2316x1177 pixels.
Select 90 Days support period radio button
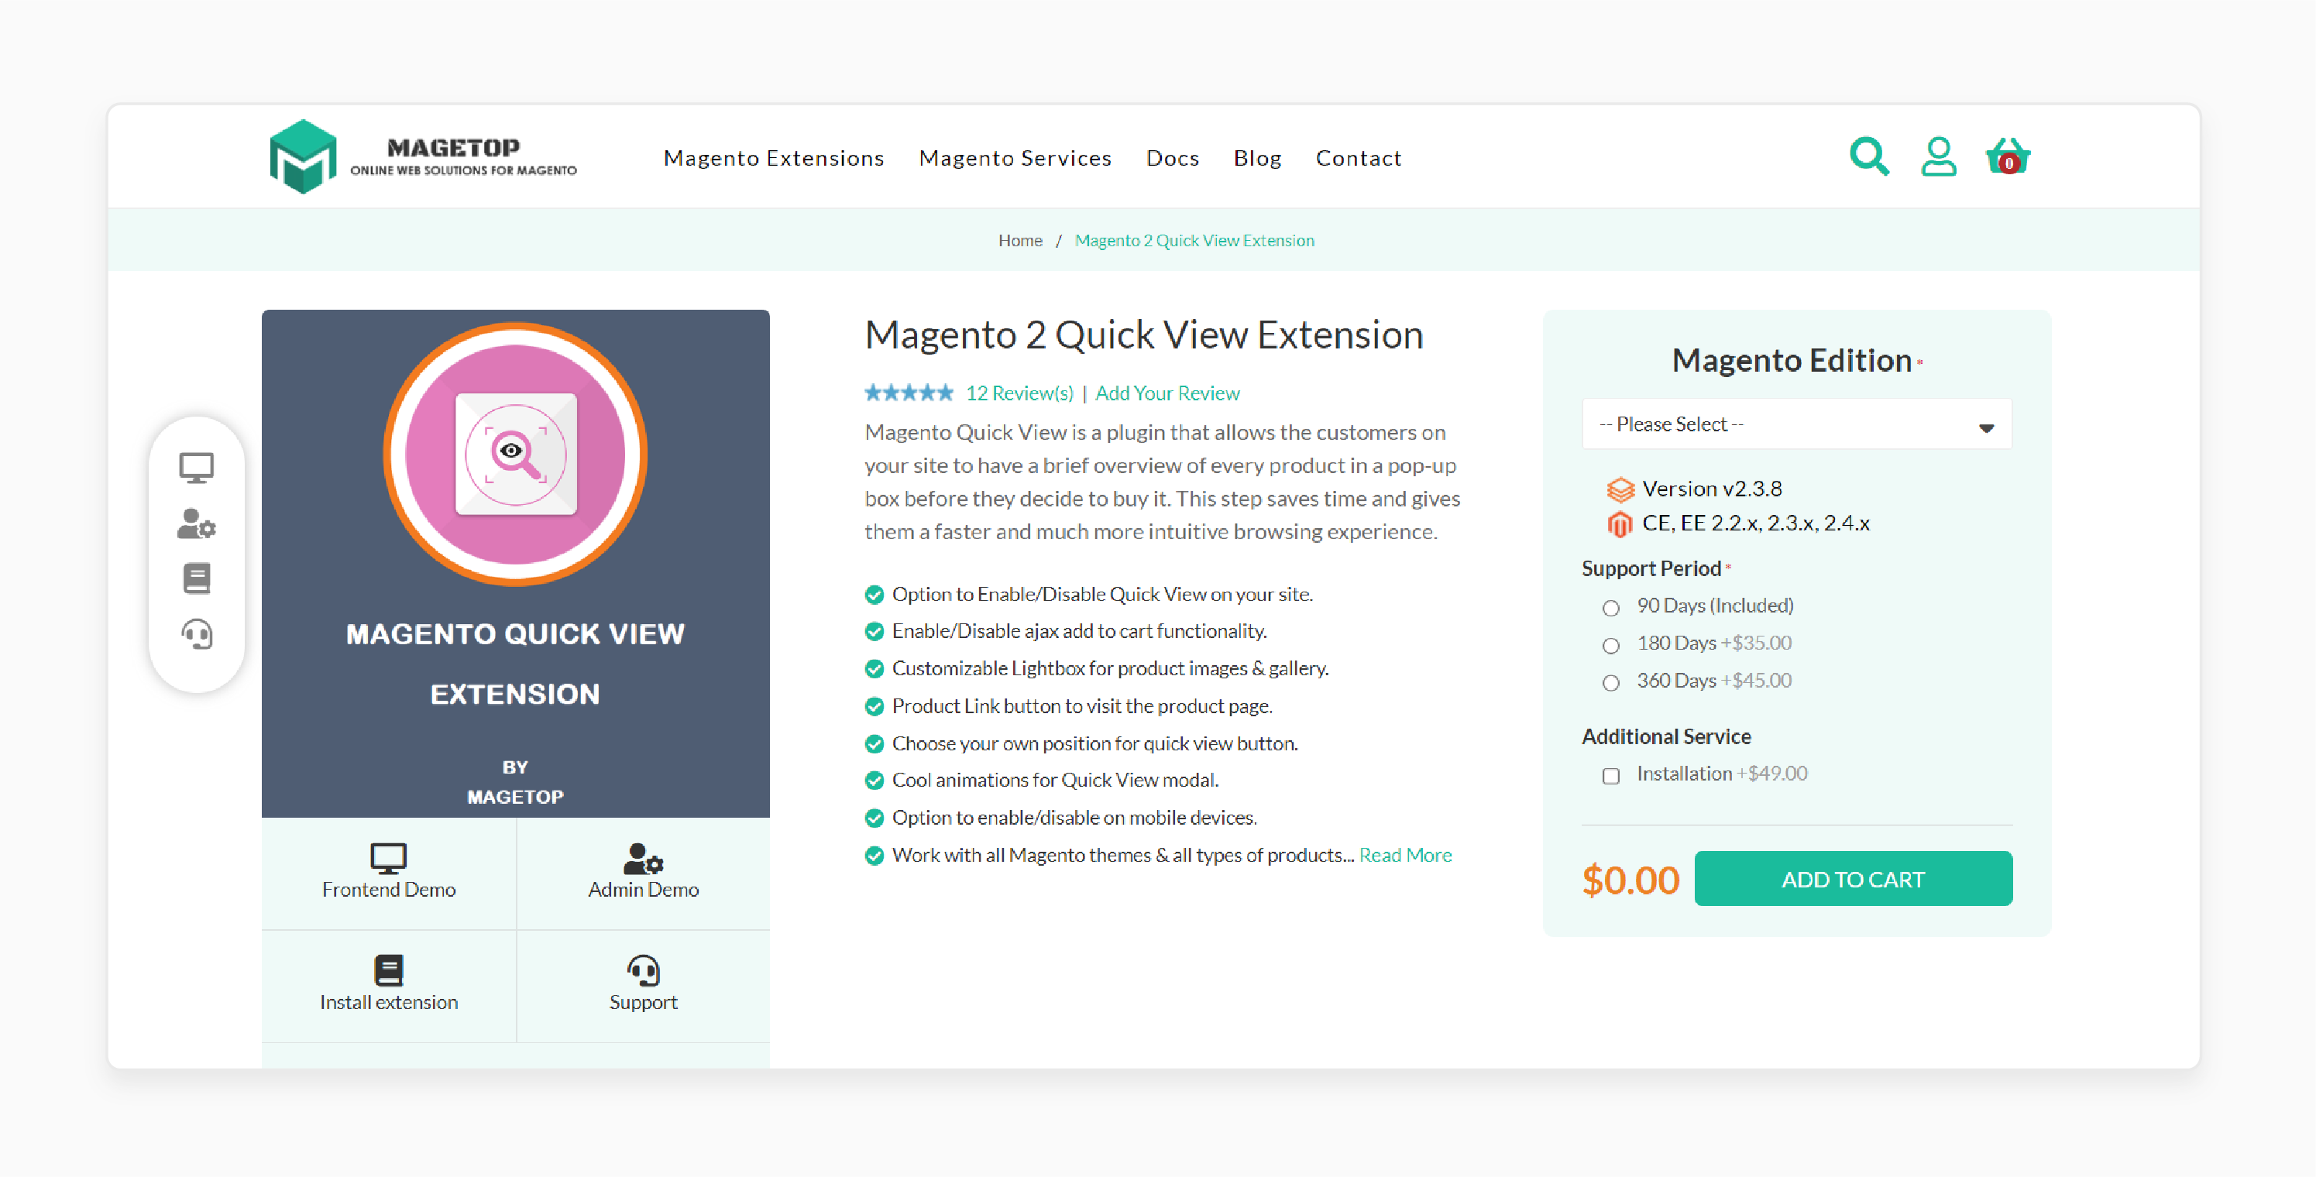pyautogui.click(x=1610, y=606)
